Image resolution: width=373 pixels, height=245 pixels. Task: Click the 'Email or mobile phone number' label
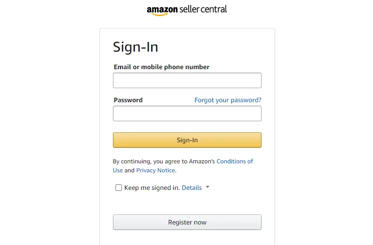pos(162,67)
